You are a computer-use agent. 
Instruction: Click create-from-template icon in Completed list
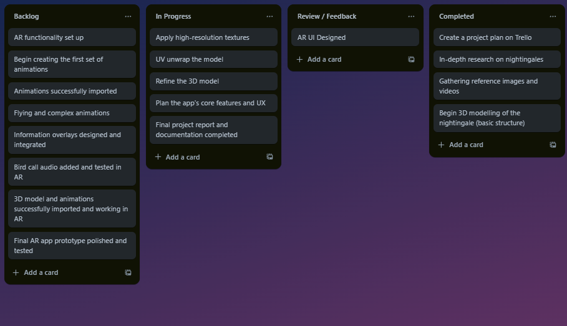[553, 145]
